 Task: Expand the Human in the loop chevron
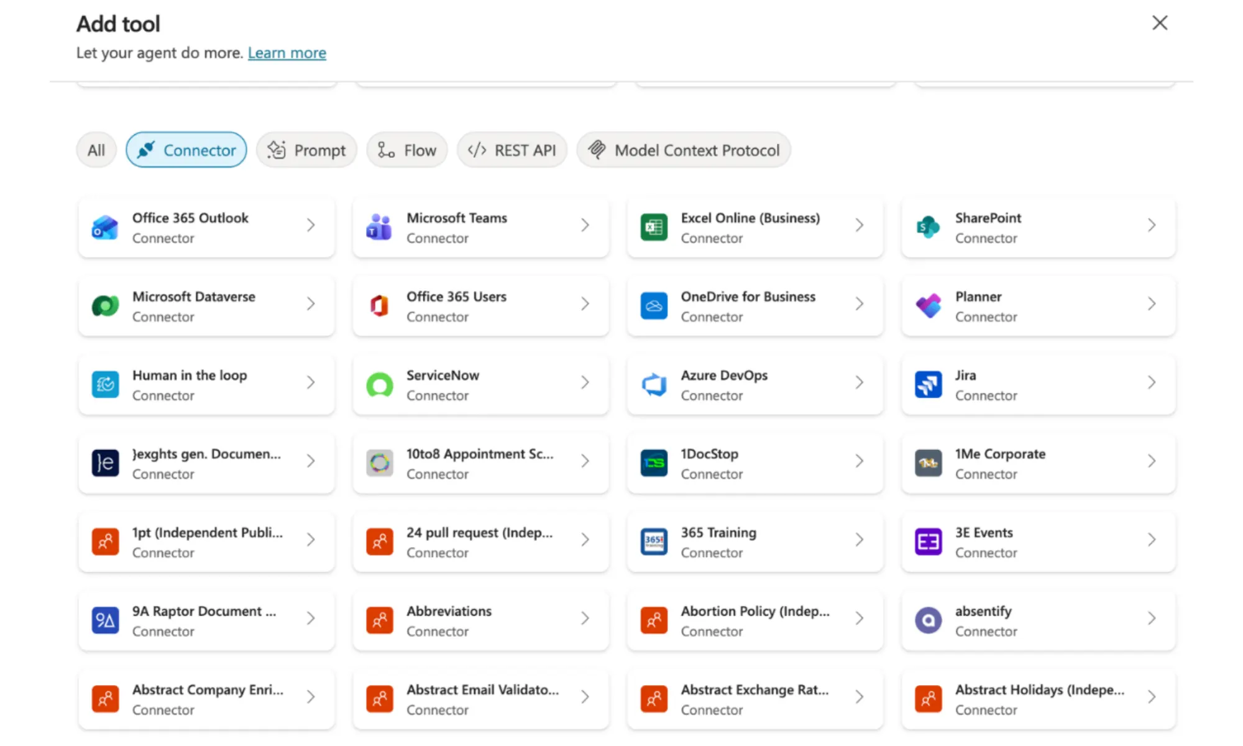(311, 382)
